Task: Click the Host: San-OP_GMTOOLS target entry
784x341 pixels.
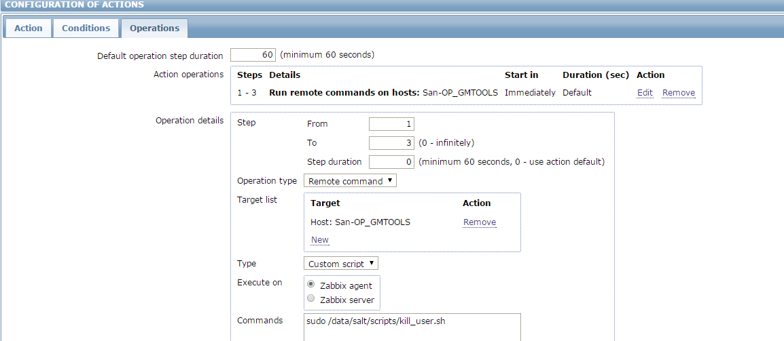Action: [x=361, y=222]
